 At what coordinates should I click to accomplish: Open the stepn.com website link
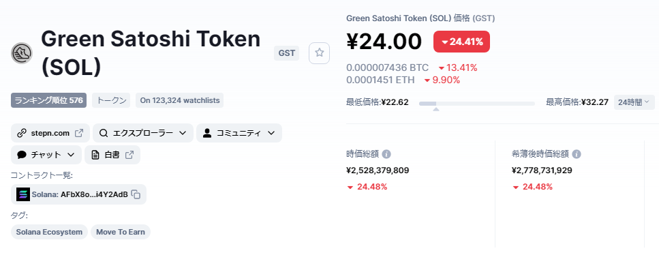(x=50, y=133)
